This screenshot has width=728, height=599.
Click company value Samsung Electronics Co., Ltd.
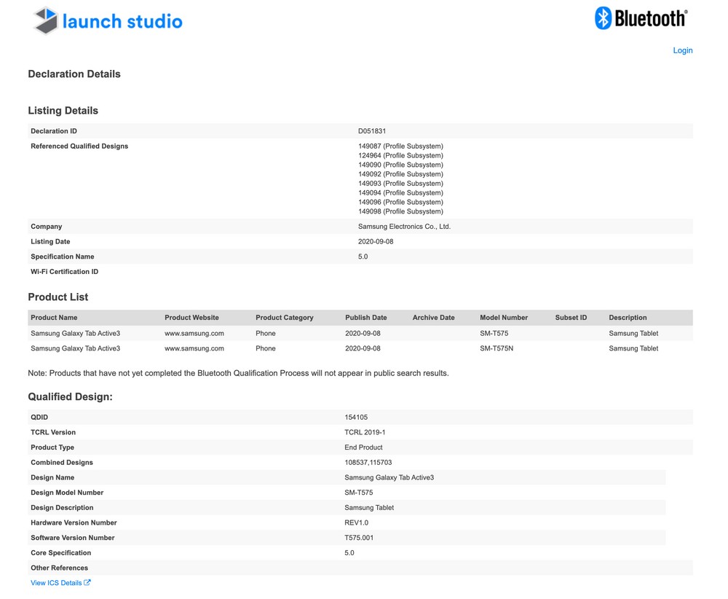click(404, 227)
